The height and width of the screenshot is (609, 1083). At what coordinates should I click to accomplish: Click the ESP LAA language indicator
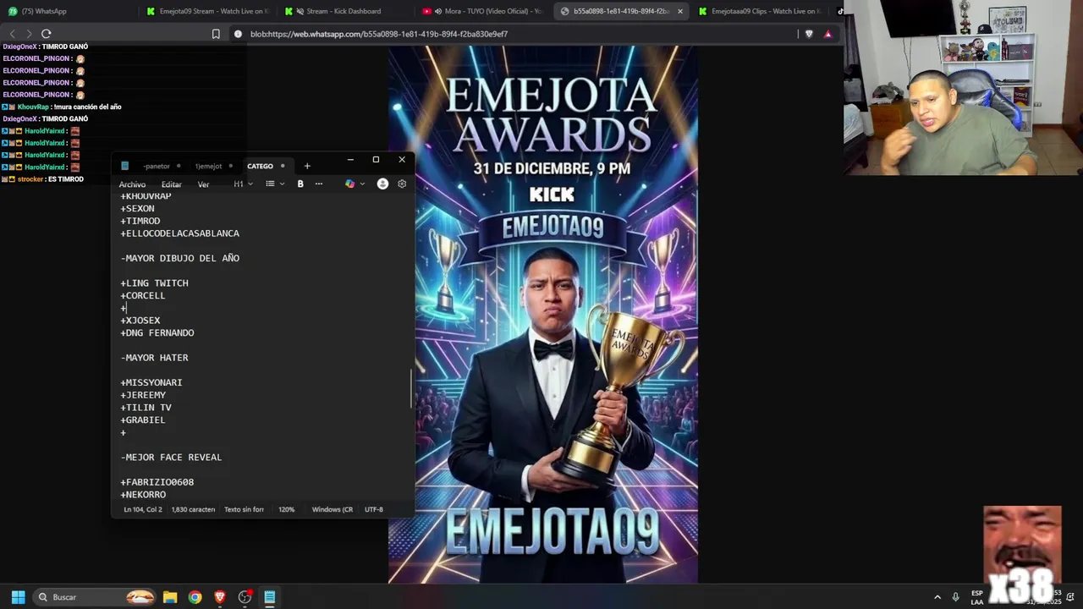point(977,597)
